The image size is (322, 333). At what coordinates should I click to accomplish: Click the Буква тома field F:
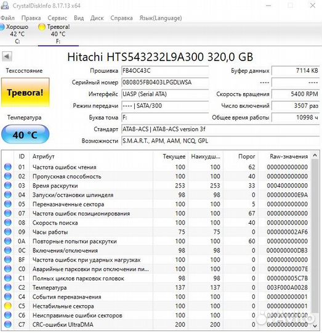point(165,117)
